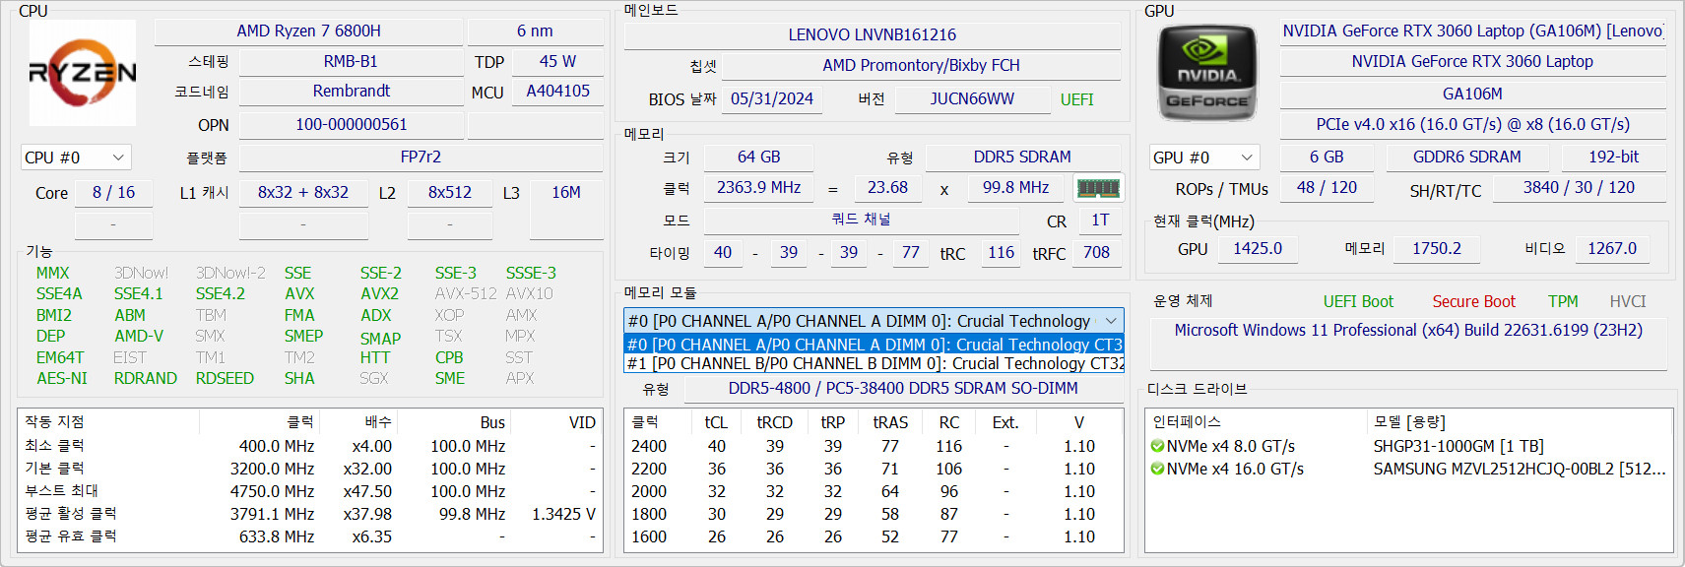Click the LENOVO LNVNB161216 motherboard field

873,35
